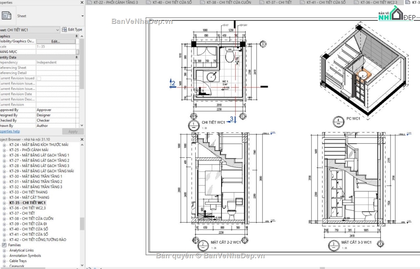Open the Sheet type selector dropdown
The width and height of the screenshot is (420, 269).
83,16
